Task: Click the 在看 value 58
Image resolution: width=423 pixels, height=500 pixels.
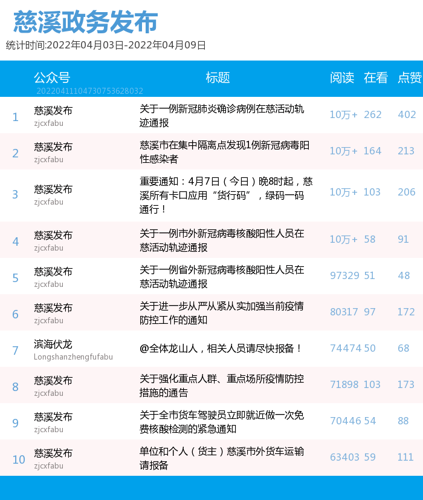Action: point(370,240)
